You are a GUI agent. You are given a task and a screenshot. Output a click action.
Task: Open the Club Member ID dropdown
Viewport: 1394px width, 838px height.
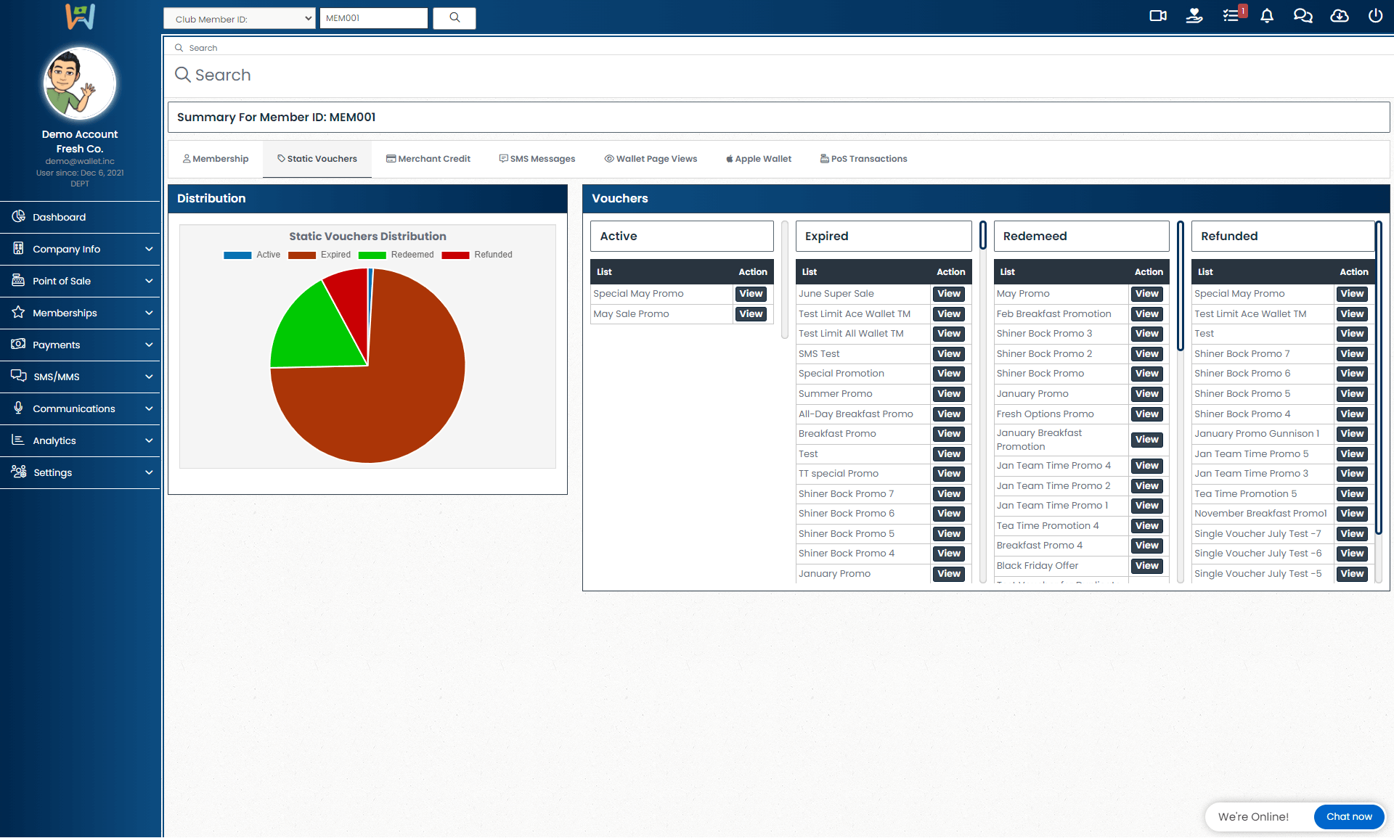click(x=240, y=19)
